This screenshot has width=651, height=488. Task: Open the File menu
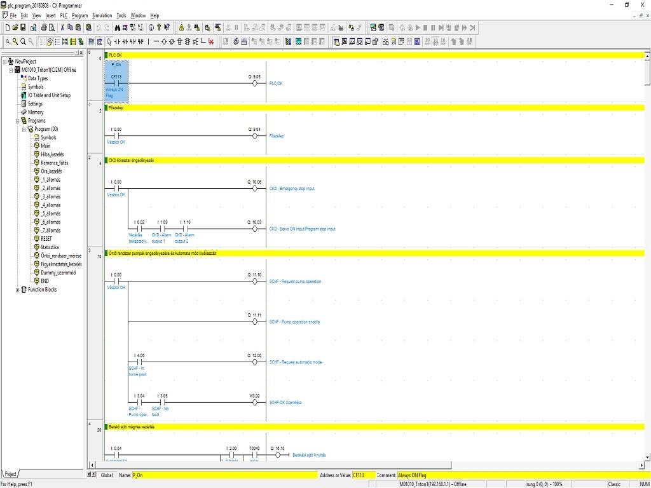(13, 16)
